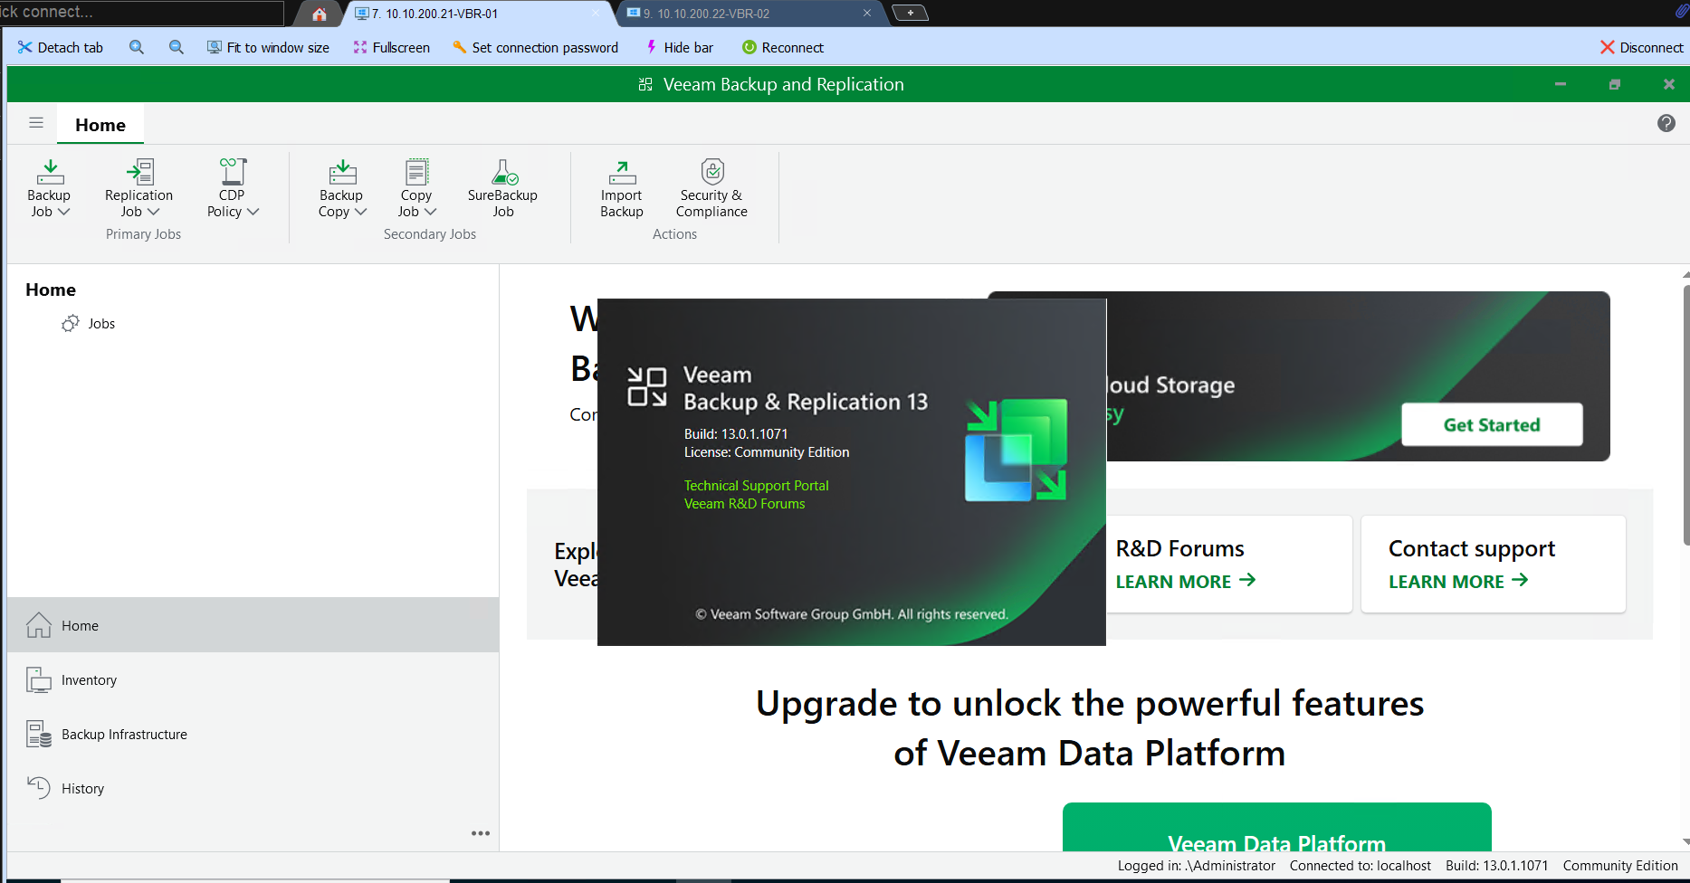
Task: Click Detach tab in connection bar
Action: point(61,47)
